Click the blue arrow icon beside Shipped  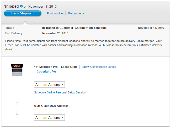click(21, 6)
